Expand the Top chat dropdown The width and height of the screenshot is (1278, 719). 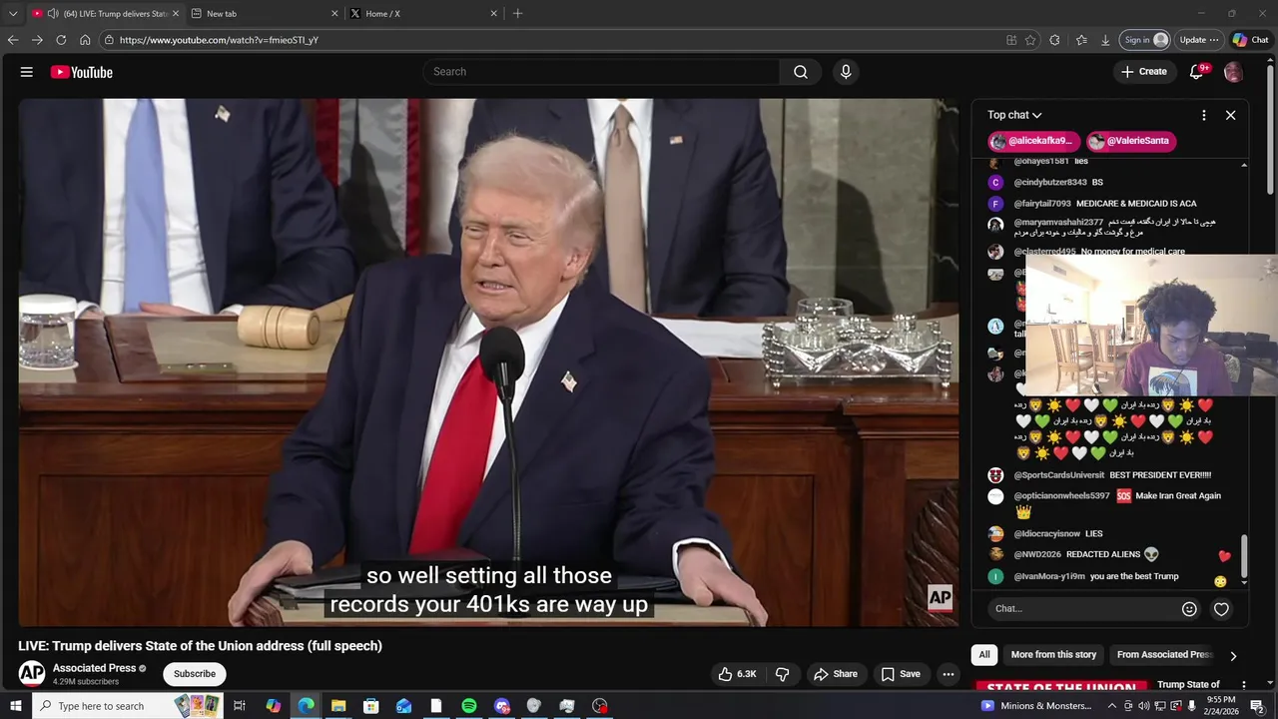click(1014, 115)
